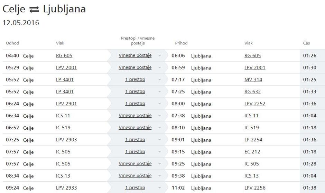Expand the dropdown arrow in the 09:24 departure row
The height and width of the screenshot is (193, 325).
coord(160,188)
